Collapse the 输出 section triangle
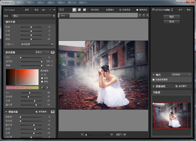 point(154,75)
